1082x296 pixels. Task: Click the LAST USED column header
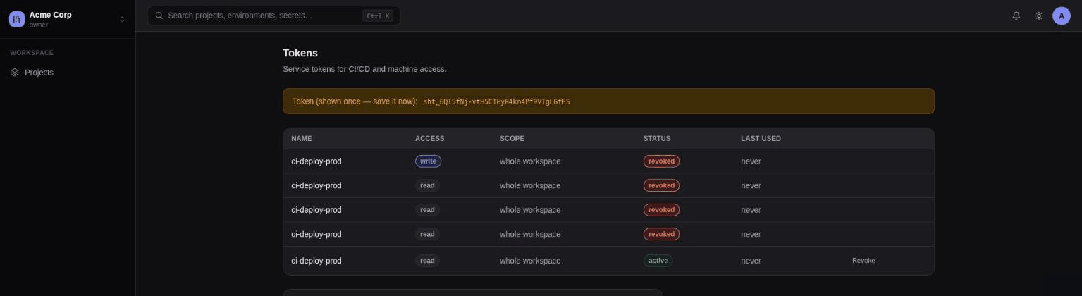pyautogui.click(x=761, y=139)
